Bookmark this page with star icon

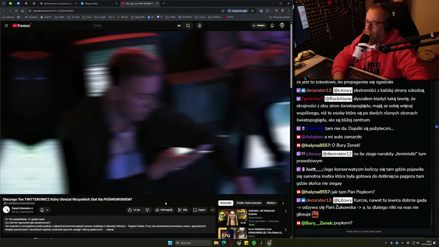252,11
